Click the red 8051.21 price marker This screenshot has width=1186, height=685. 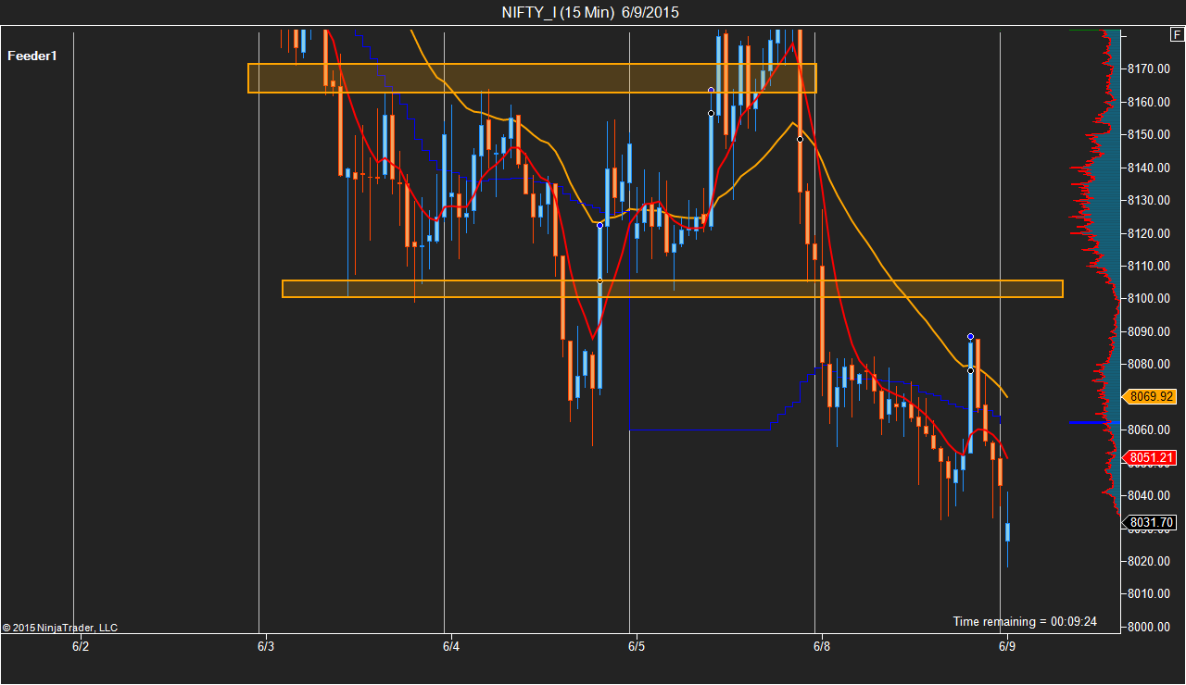click(x=1149, y=457)
